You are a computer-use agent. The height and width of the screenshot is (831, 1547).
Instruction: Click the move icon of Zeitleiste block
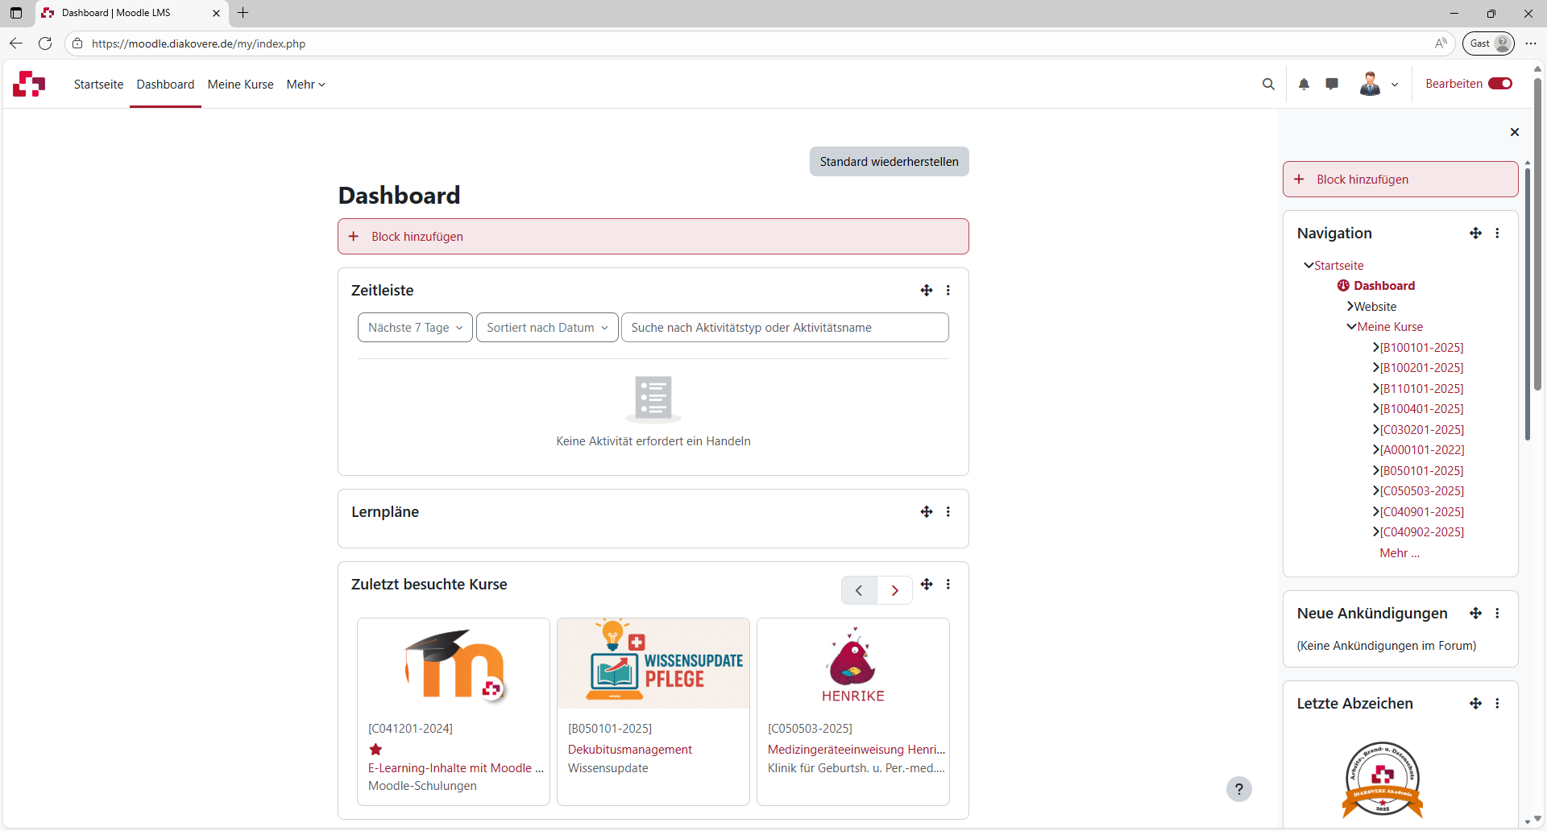tap(927, 291)
